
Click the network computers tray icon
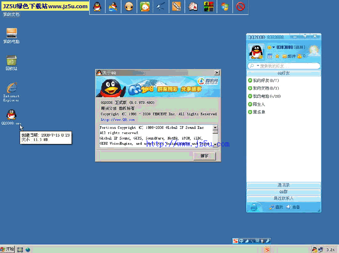(x=321, y=250)
